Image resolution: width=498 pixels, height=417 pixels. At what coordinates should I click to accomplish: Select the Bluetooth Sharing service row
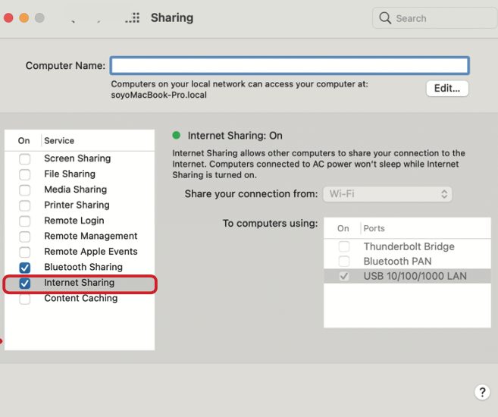point(80,267)
